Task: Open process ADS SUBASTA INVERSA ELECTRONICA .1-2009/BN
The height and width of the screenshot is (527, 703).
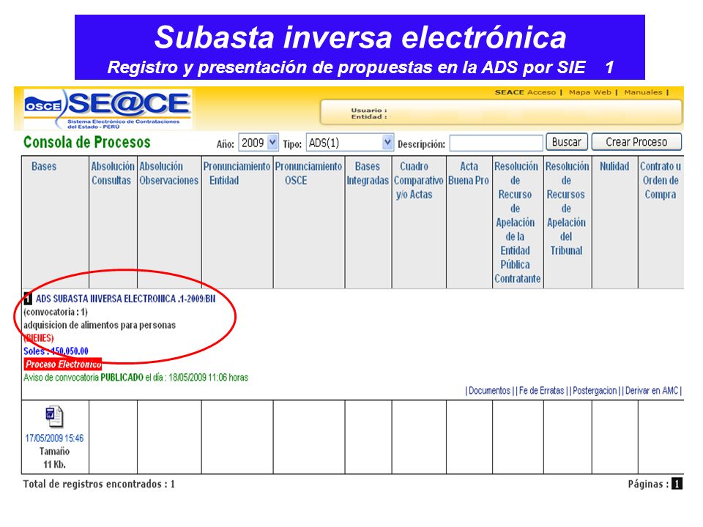Action: click(125, 299)
